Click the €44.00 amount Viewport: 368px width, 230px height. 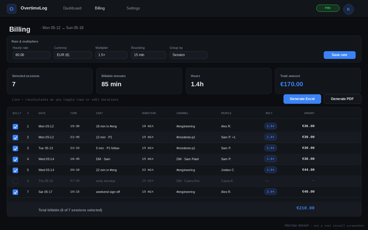point(308,170)
